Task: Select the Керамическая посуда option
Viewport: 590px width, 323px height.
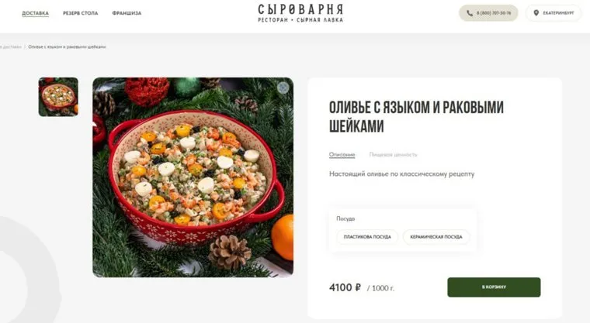Action: (x=436, y=237)
